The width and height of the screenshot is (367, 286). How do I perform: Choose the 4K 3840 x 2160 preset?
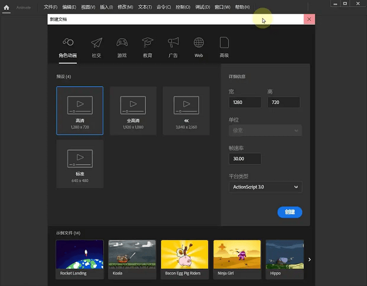(186, 110)
